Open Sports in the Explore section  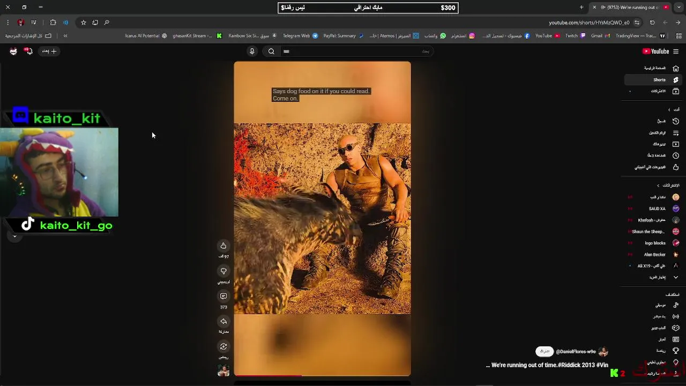point(654,351)
